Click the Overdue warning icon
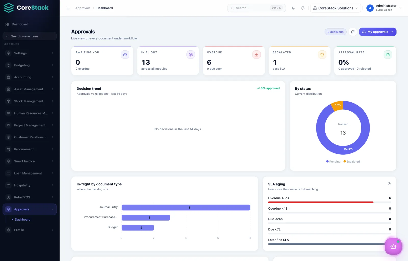Screen dimensions: 408x261 click(256, 55)
